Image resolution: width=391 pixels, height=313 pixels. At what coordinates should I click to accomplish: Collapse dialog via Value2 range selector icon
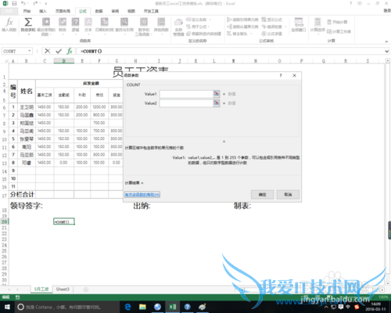217,103
